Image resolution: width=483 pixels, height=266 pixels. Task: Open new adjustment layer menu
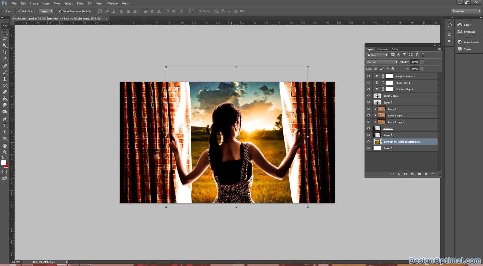click(x=413, y=174)
